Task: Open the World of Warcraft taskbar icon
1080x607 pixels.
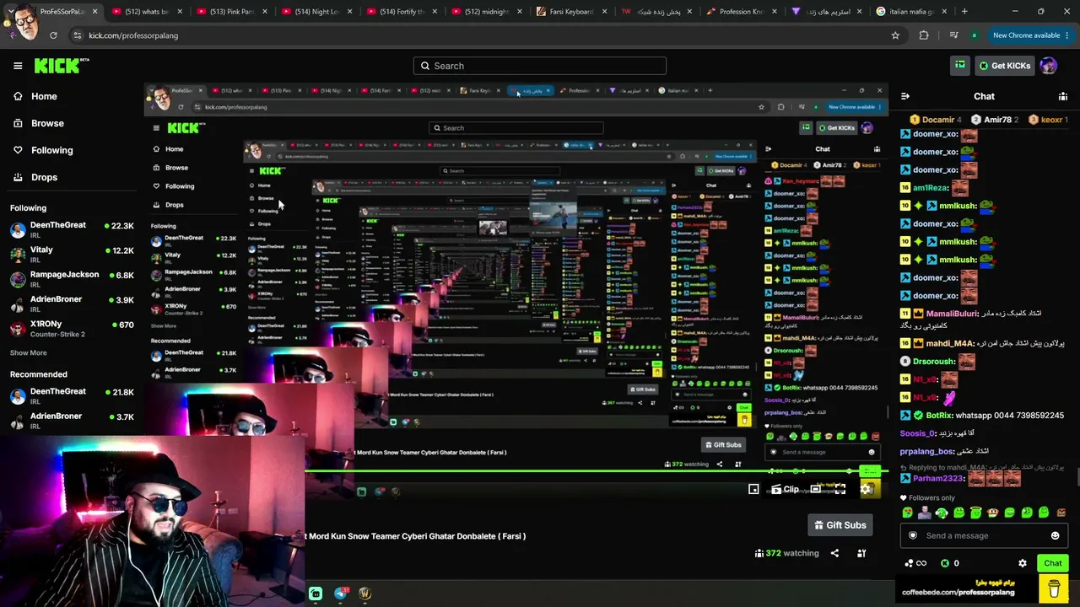Action: (364, 594)
